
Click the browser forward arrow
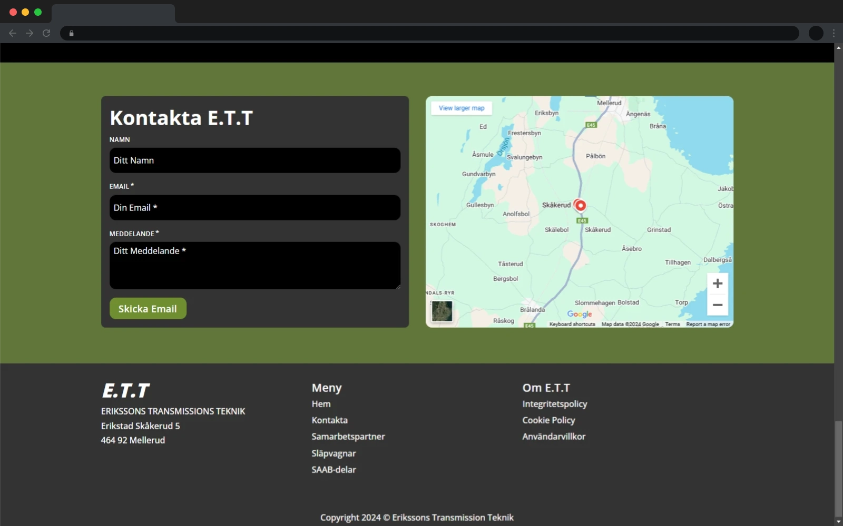[30, 33]
